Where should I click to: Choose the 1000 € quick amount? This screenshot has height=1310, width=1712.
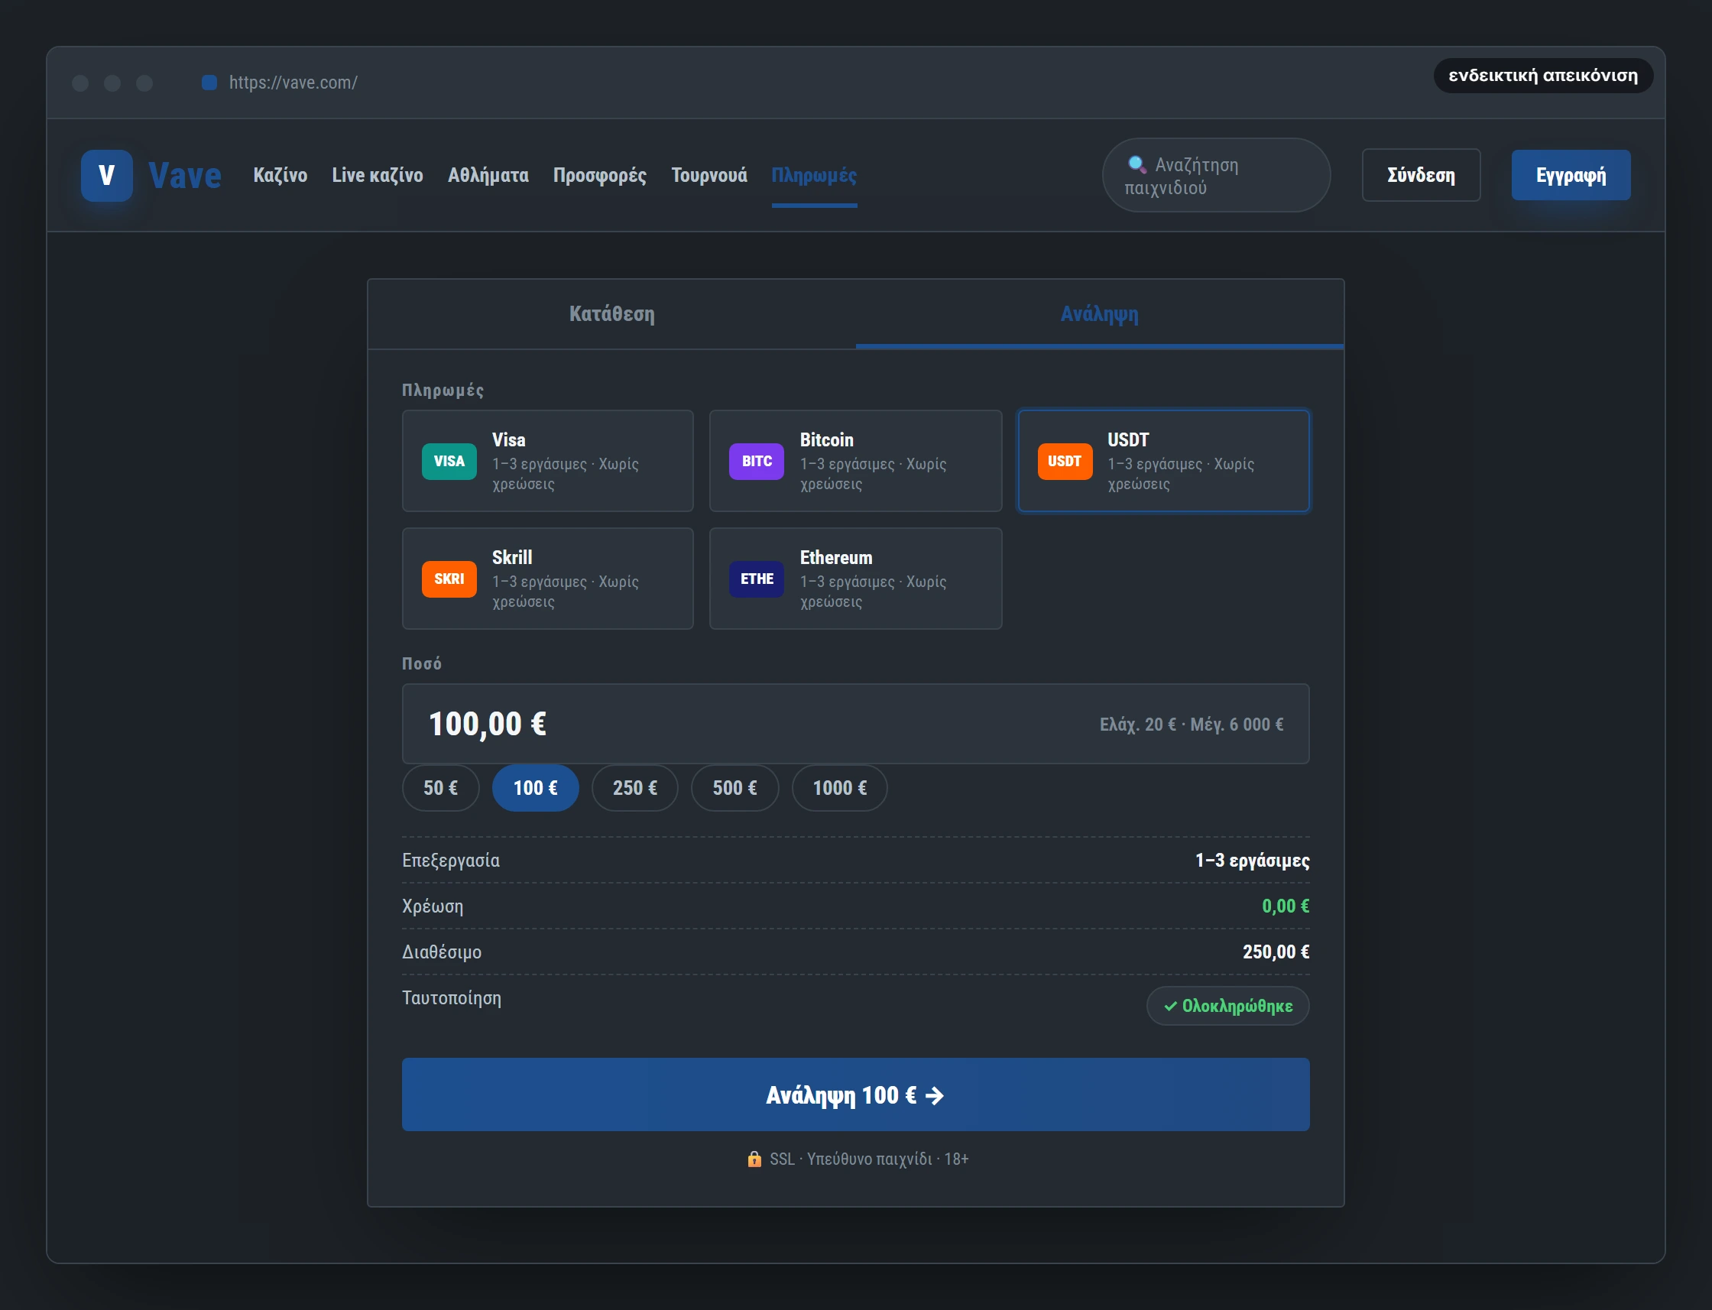pyautogui.click(x=840, y=787)
